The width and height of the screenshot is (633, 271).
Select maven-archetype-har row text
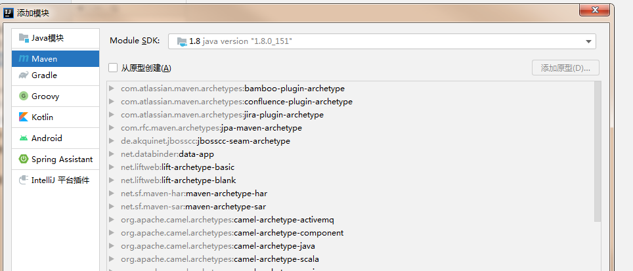194,194
